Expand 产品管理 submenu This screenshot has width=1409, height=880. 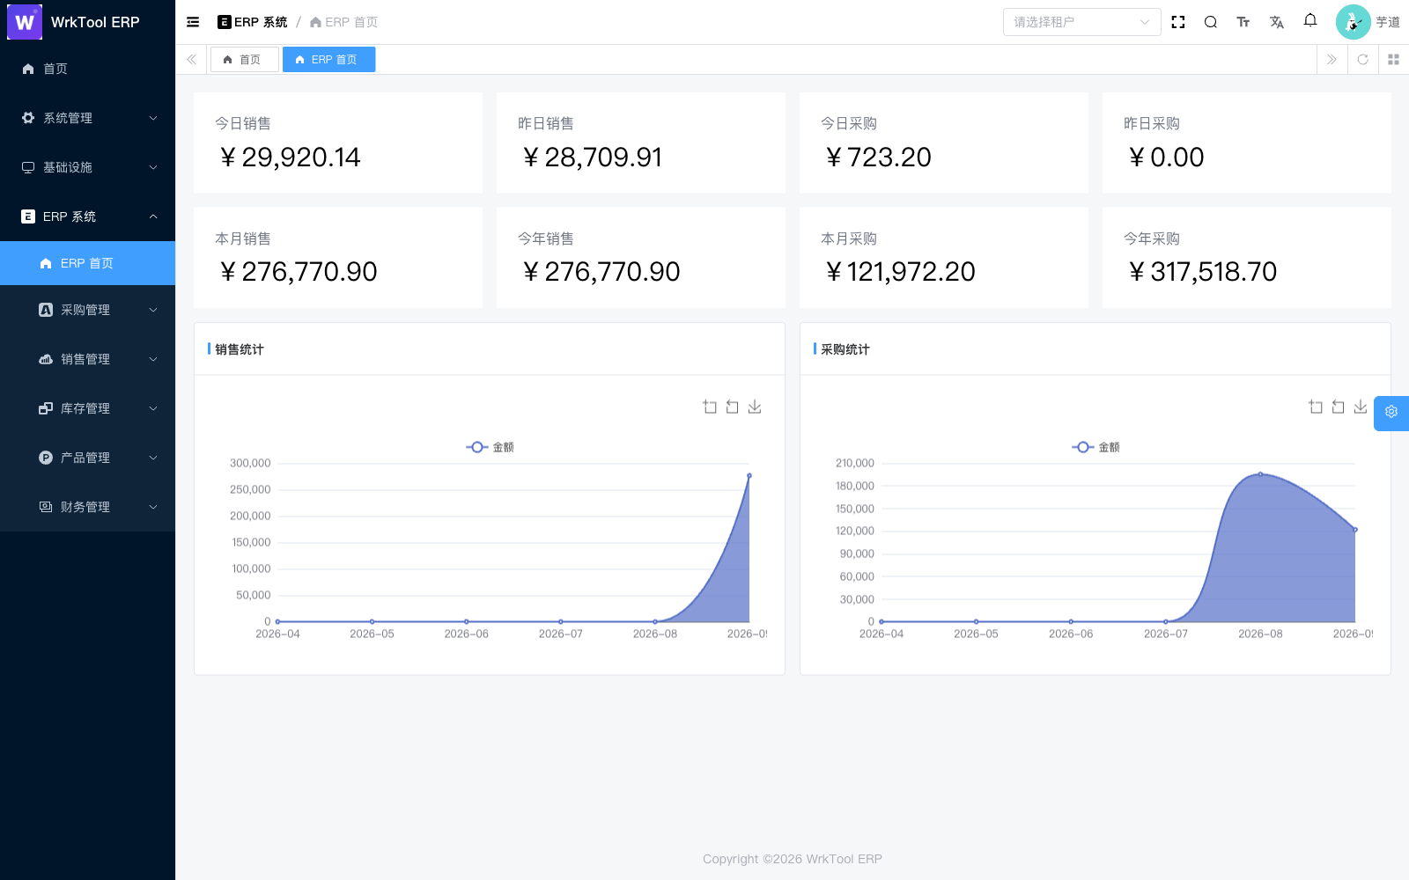pos(88,458)
